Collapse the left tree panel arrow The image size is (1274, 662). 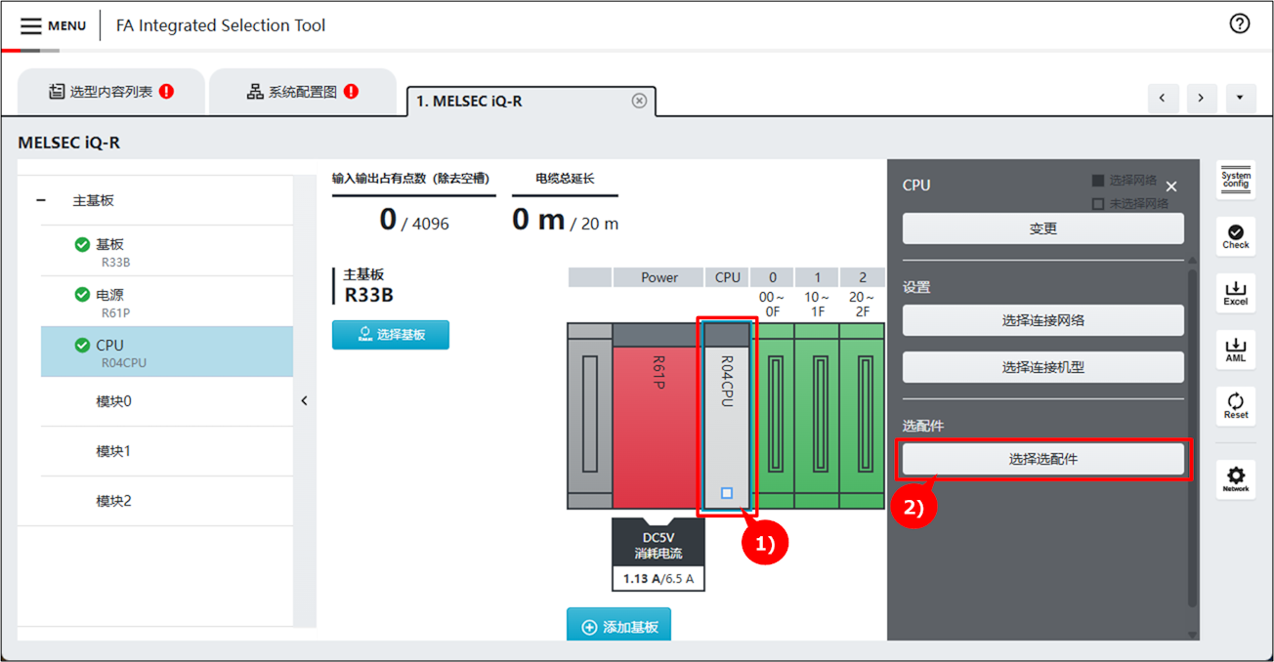[305, 400]
